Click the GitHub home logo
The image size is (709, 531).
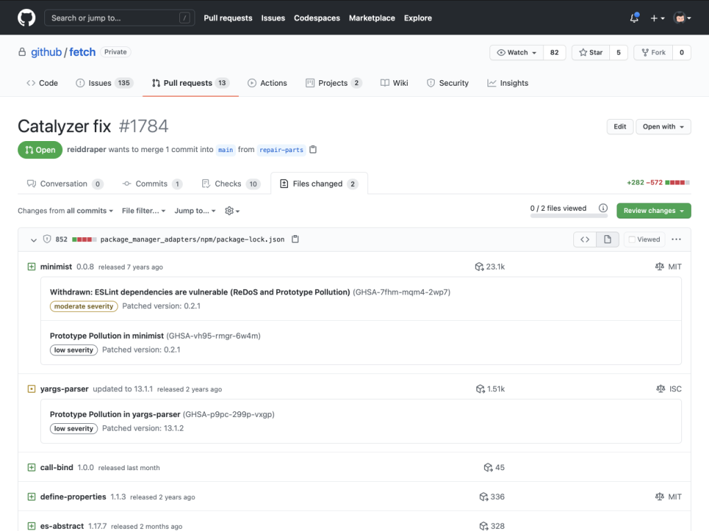pos(26,17)
